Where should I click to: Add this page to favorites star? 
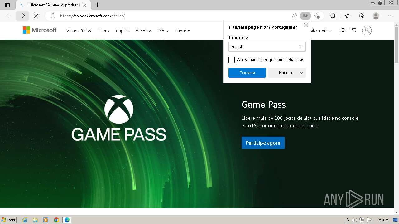tap(317, 16)
